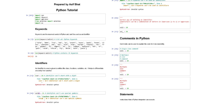Click SyntaxError message under In [14]
Image resolution: width=213 pixels, height=106 pixels.
[x=47, y=102]
